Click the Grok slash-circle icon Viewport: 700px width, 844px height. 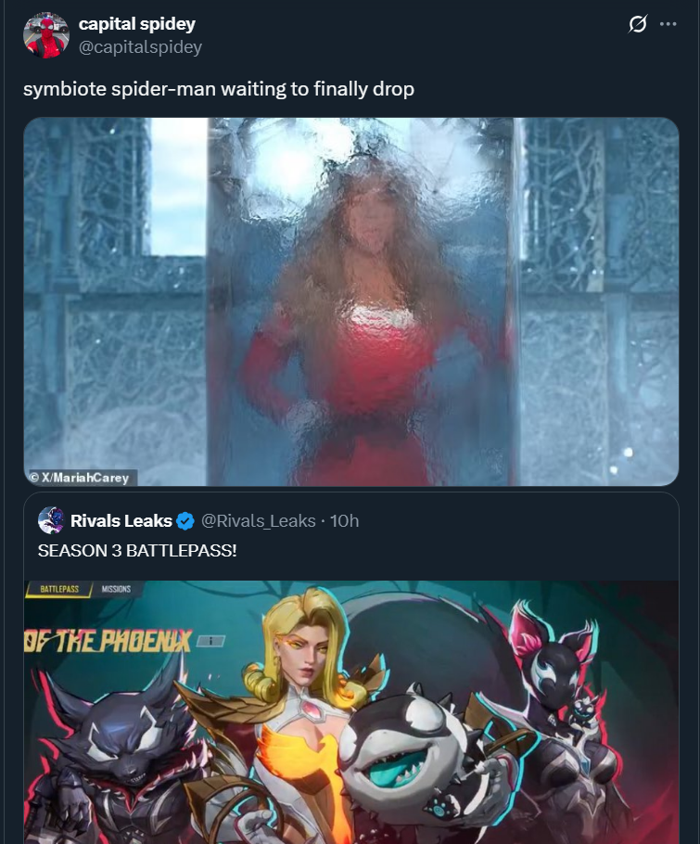[638, 24]
